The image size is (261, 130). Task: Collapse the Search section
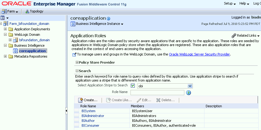(x=77, y=71)
